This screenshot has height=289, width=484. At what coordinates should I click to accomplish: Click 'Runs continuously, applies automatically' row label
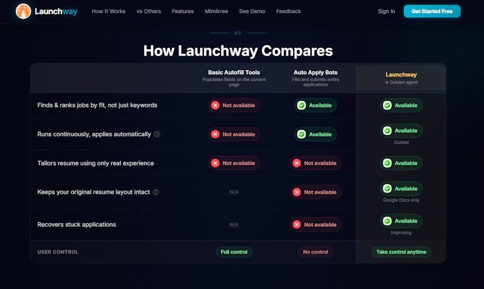(94, 134)
